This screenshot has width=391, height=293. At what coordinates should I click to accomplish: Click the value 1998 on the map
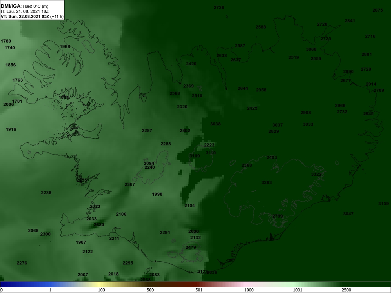click(x=157, y=194)
